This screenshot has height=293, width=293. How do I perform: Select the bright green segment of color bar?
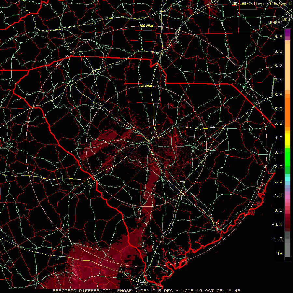tap(287, 157)
